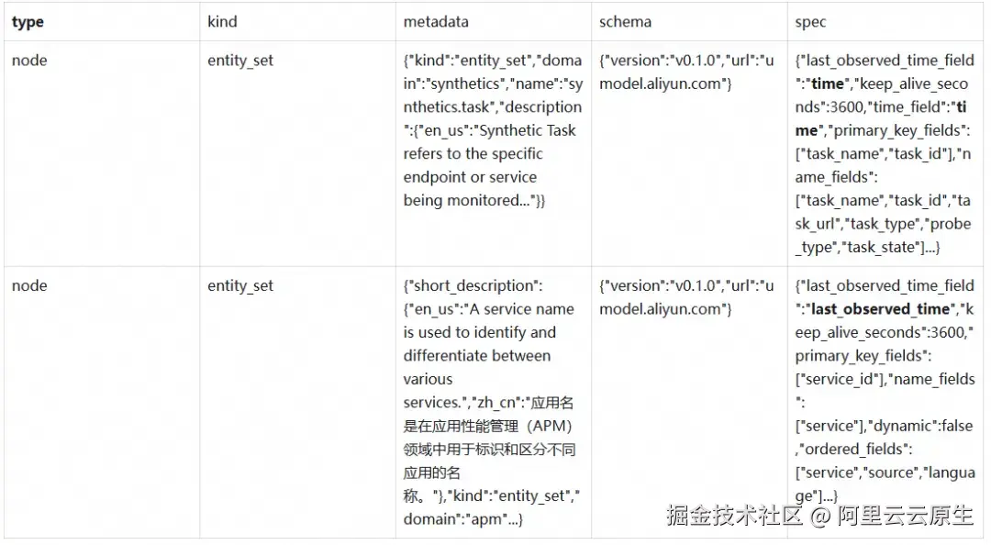The image size is (991, 545).
Task: Click entity_set in the second data row
Action: 240,285
